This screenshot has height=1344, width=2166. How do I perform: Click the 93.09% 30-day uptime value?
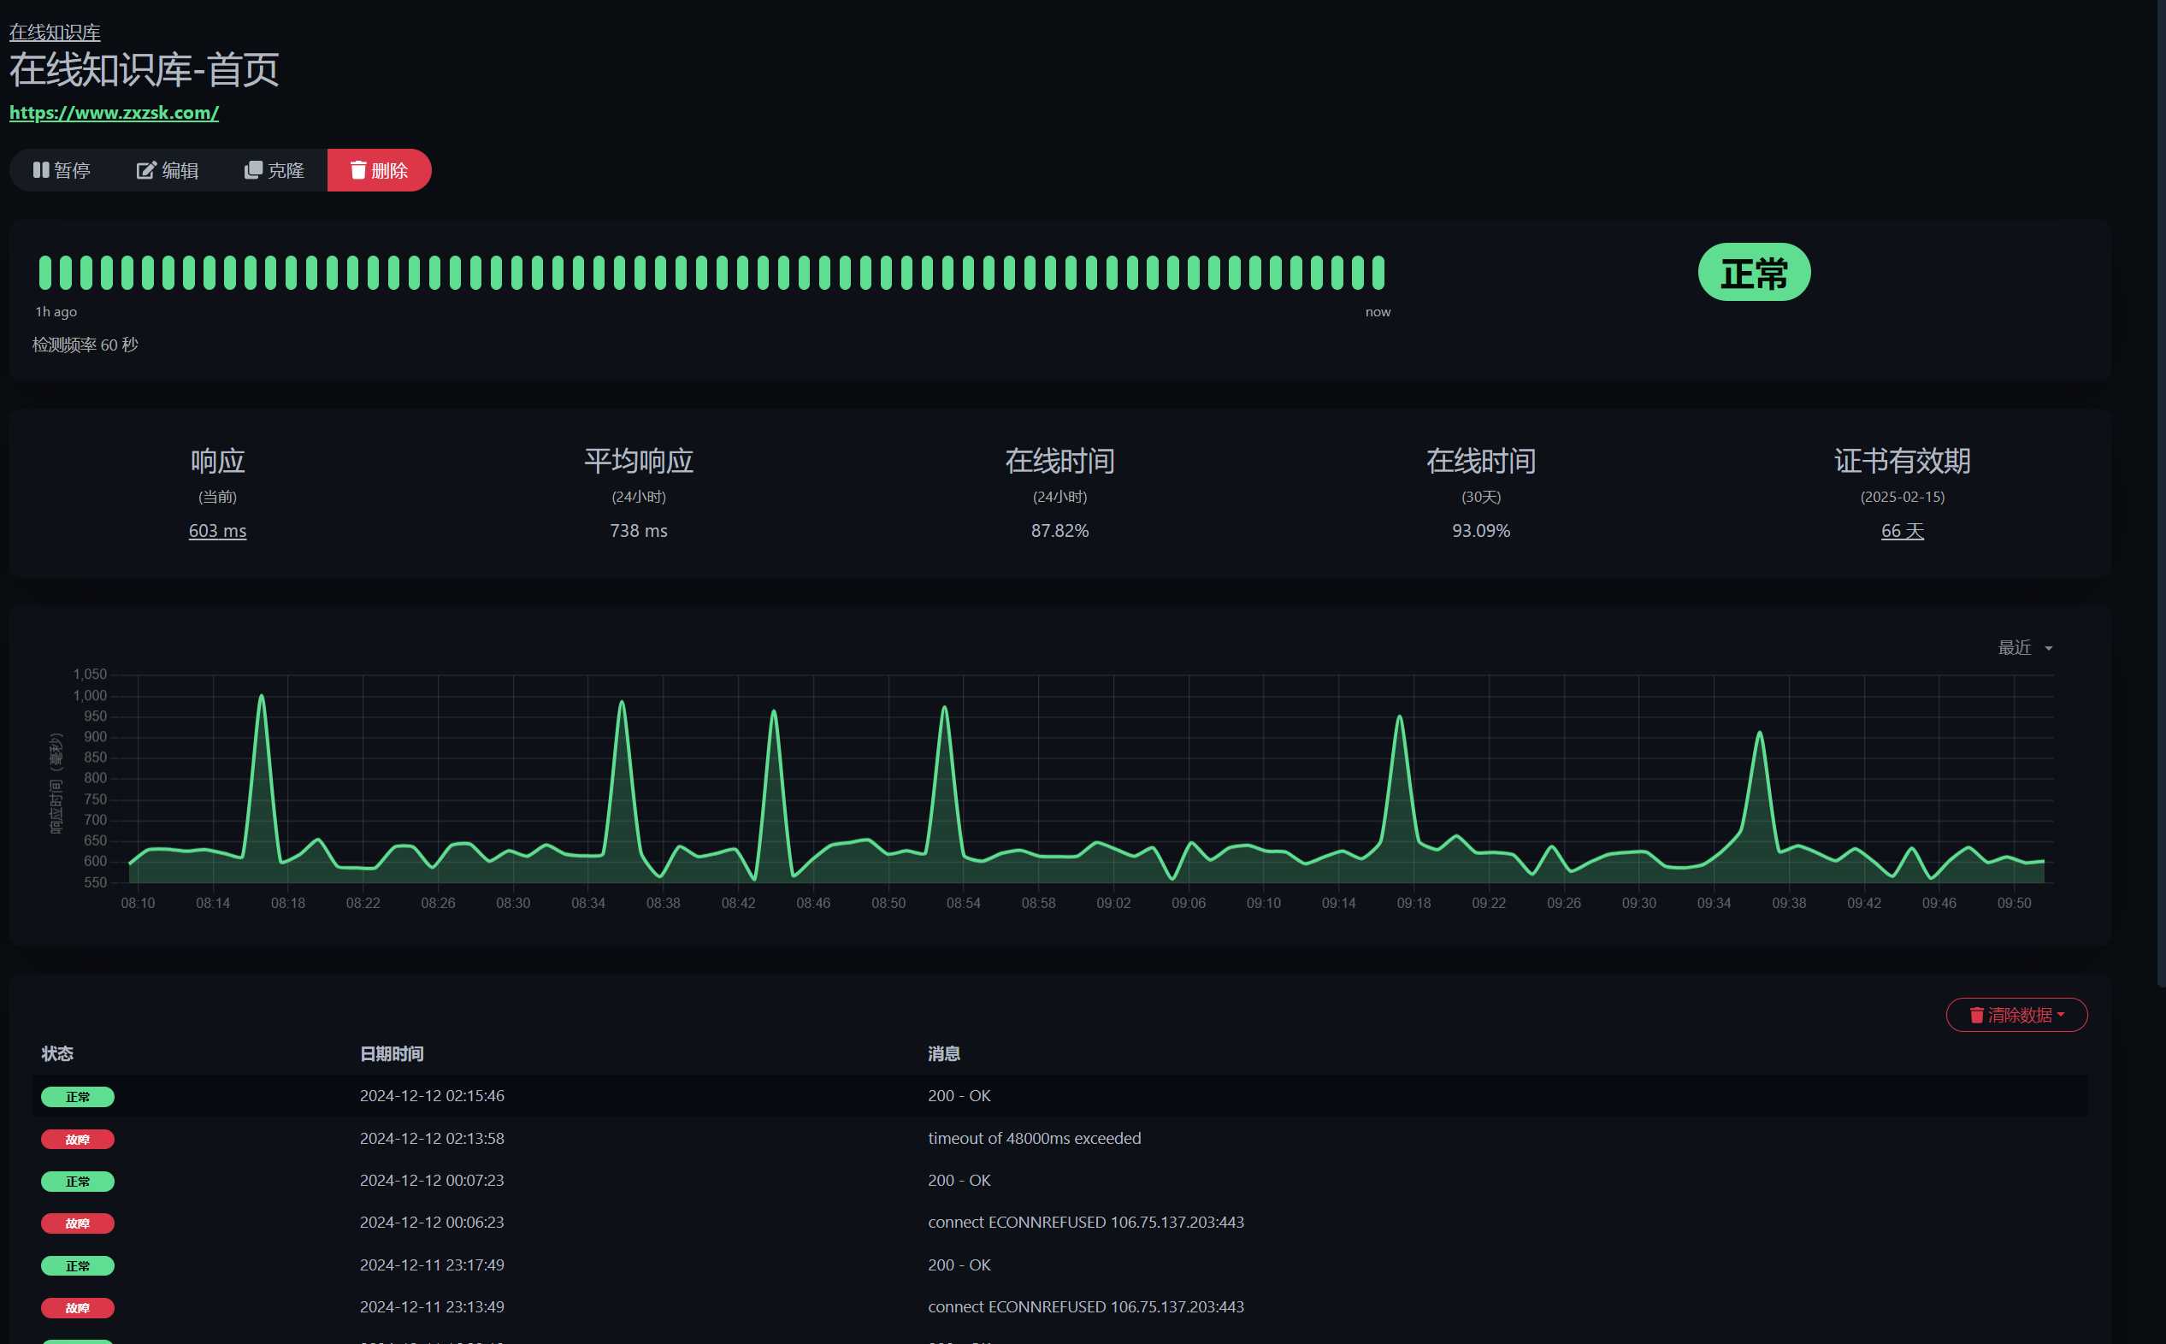[1481, 531]
